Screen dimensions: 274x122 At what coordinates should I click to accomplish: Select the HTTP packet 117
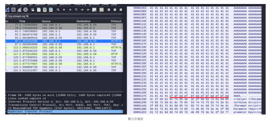[64, 54]
